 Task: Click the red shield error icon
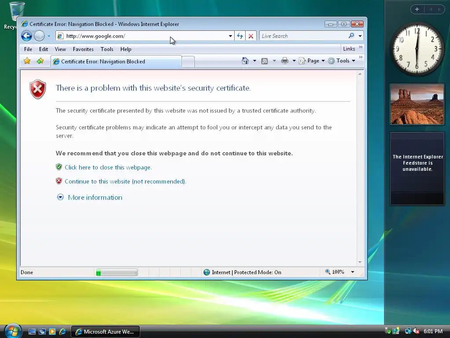38,89
